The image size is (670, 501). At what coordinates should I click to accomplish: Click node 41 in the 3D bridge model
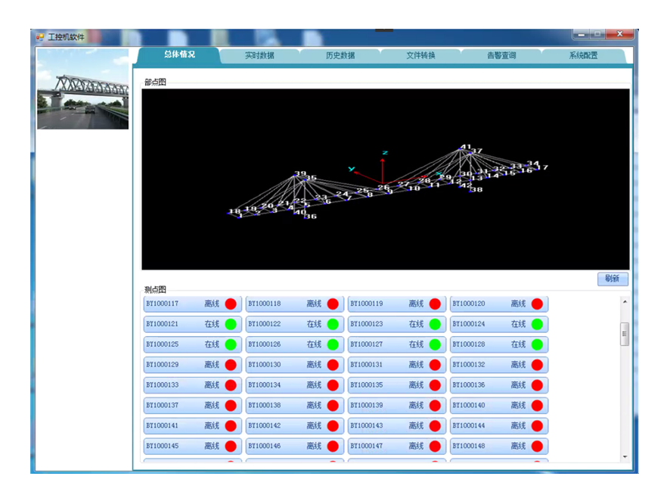pos(466,148)
